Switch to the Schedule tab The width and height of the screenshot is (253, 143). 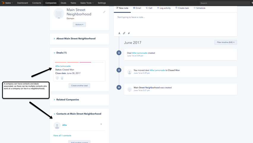[x=200, y=8]
